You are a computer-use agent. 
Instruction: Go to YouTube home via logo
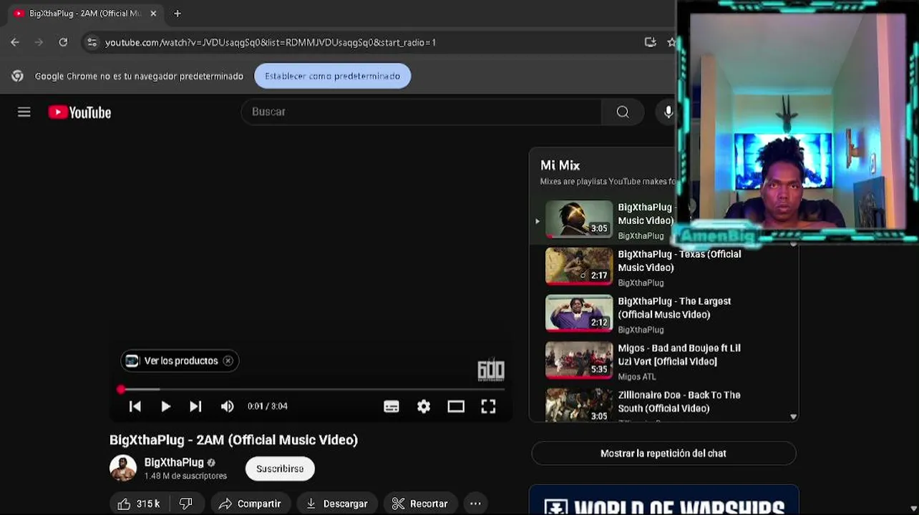[x=79, y=112]
